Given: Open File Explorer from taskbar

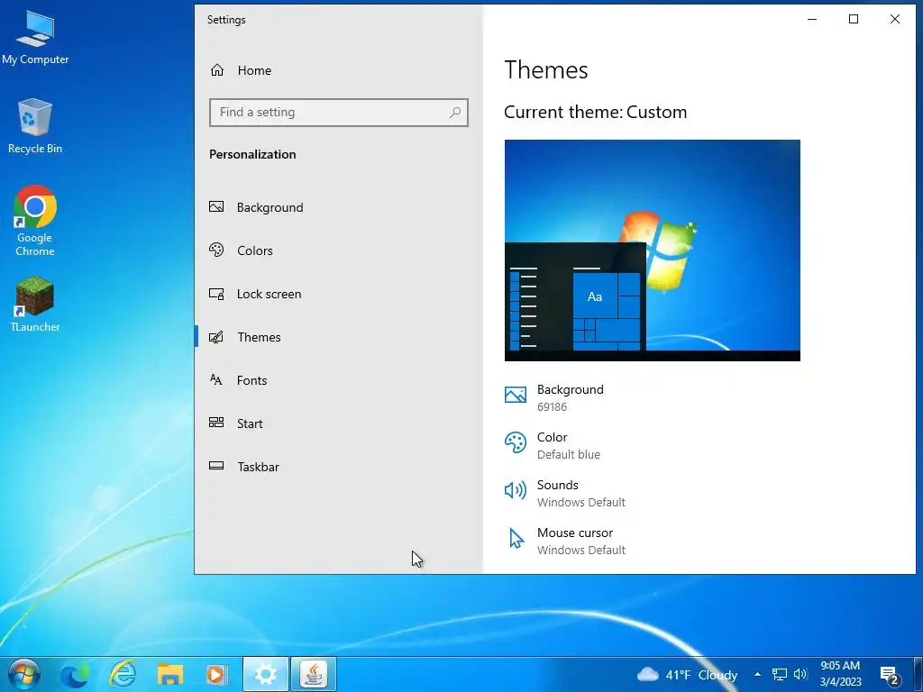Looking at the screenshot, I should click(170, 674).
